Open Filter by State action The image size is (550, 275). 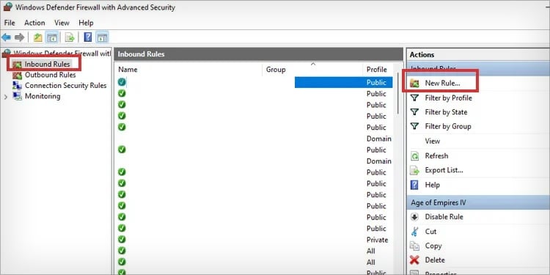[446, 112]
